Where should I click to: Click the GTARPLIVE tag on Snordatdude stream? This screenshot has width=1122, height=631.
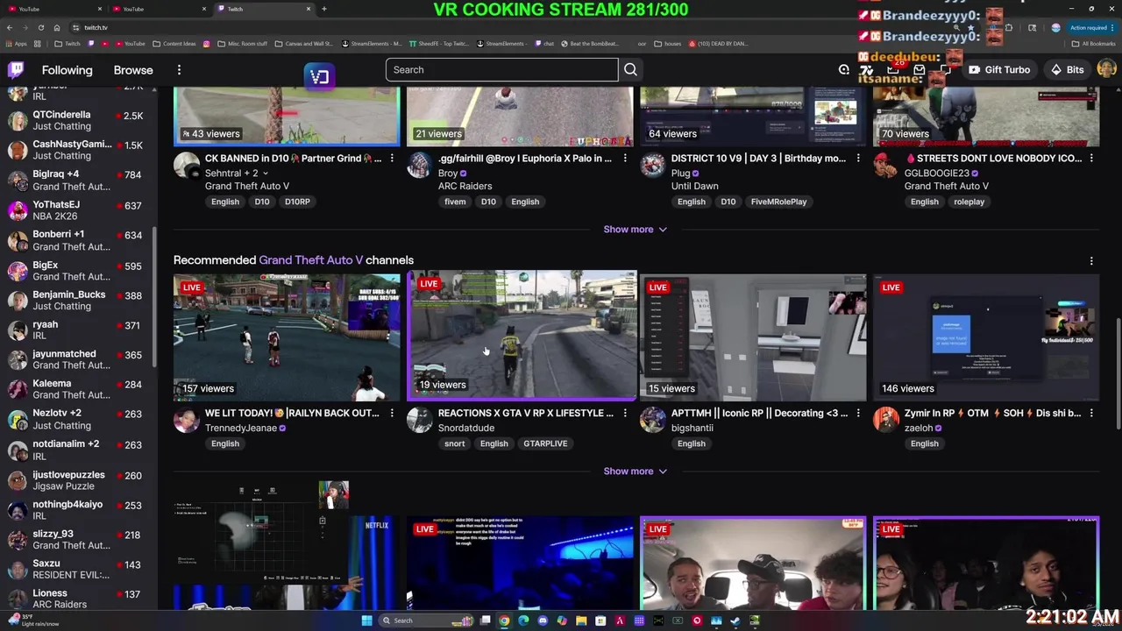pos(545,443)
